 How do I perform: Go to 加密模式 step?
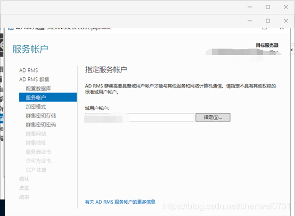36,107
